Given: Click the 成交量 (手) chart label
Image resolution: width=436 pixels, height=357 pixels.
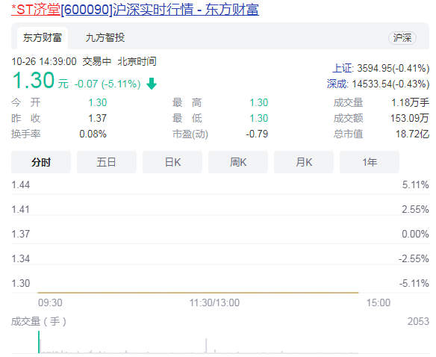Looking at the screenshot, I should (x=39, y=321).
